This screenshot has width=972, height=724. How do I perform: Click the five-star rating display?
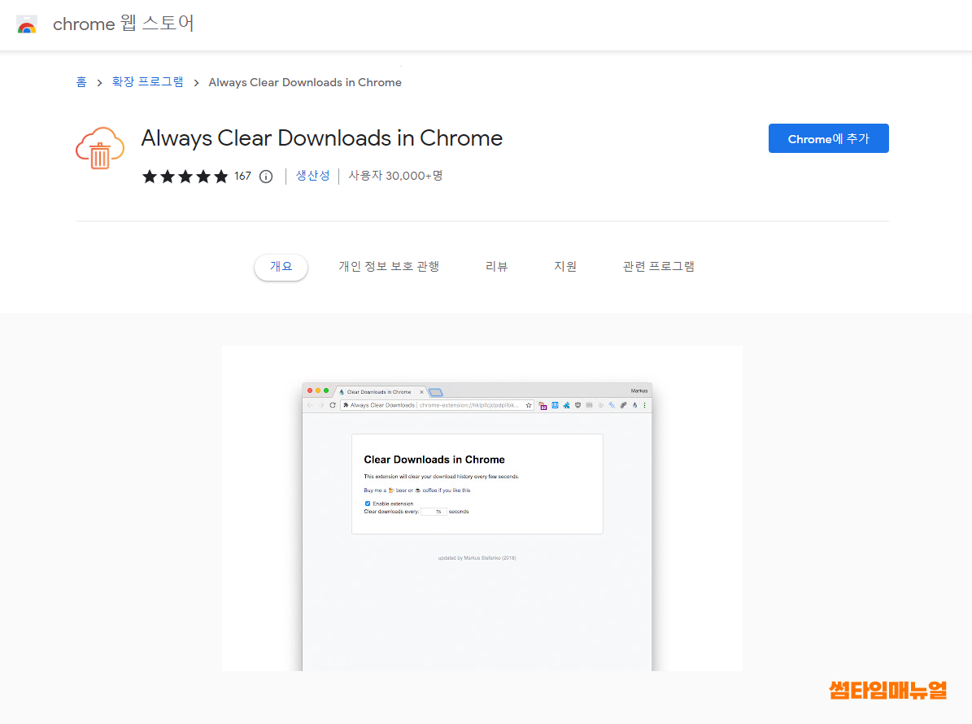coord(185,177)
